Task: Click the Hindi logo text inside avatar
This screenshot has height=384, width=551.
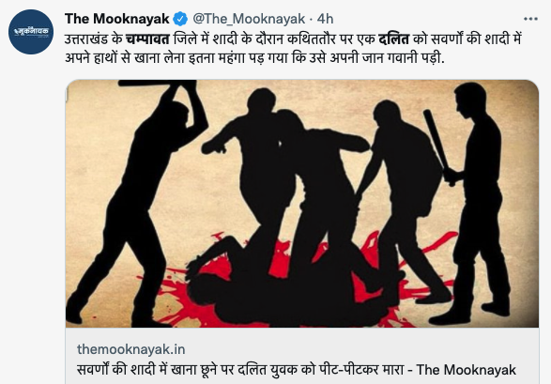Action: [x=31, y=32]
